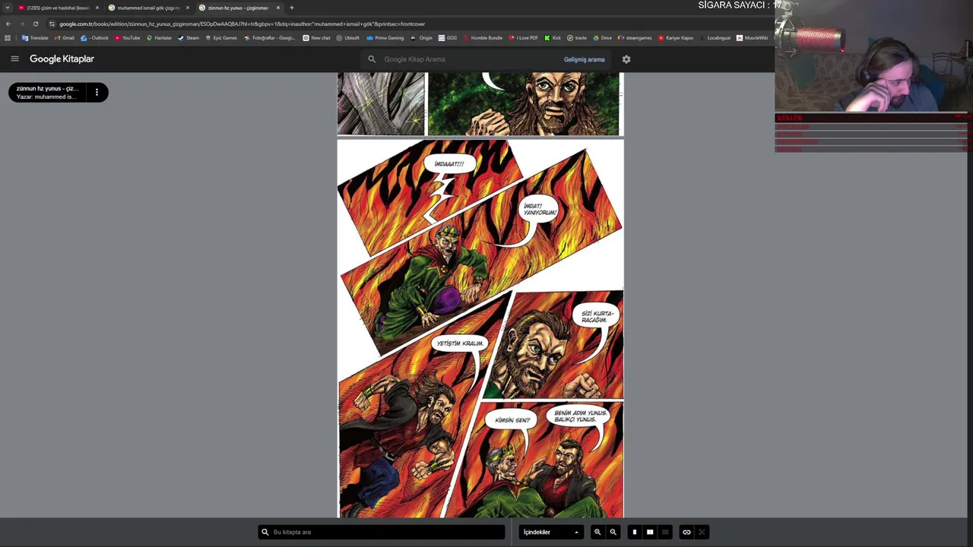Click the zoom out magnifier button

pos(613,532)
